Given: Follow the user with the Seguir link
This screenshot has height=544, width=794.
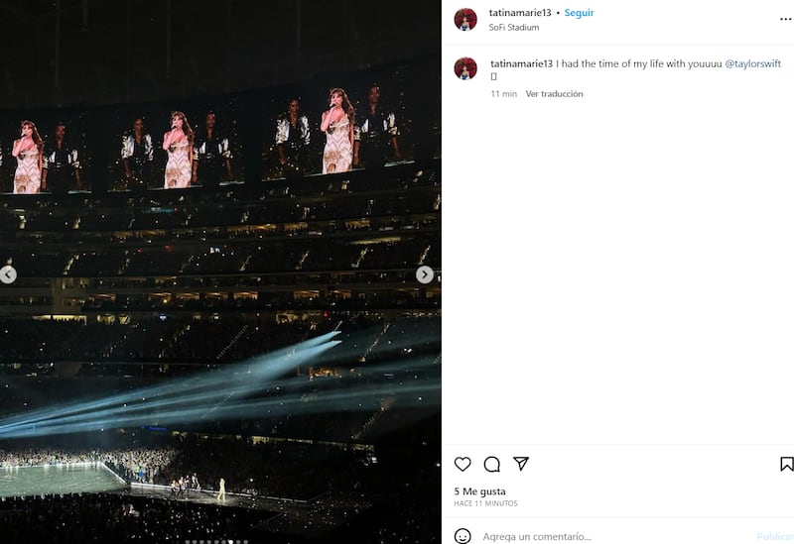Looking at the screenshot, I should (579, 13).
